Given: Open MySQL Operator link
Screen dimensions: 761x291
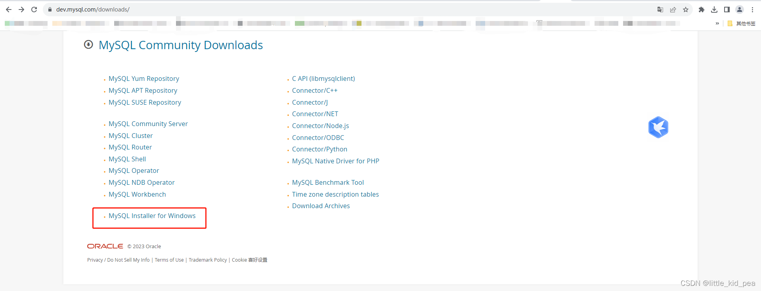Looking at the screenshot, I should tap(134, 170).
